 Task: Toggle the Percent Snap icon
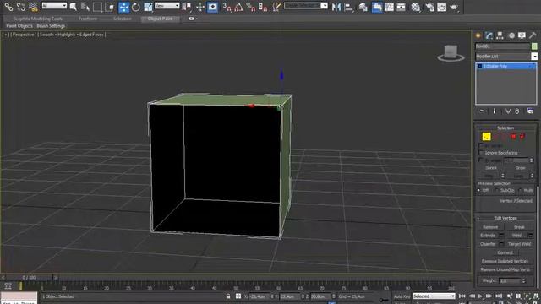point(250,7)
